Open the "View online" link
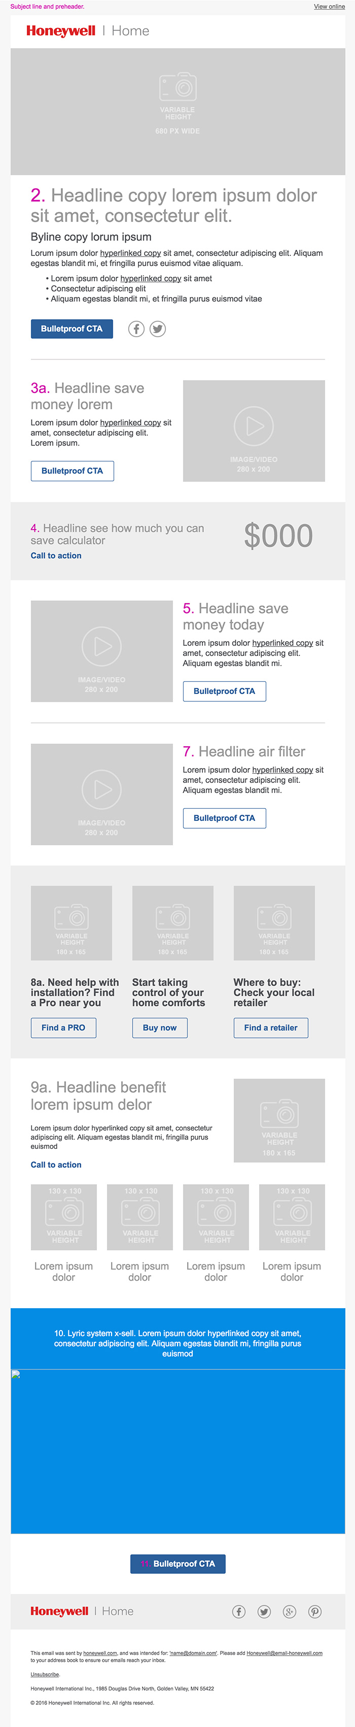Screen dimensions: 355x1727 [x=329, y=7]
